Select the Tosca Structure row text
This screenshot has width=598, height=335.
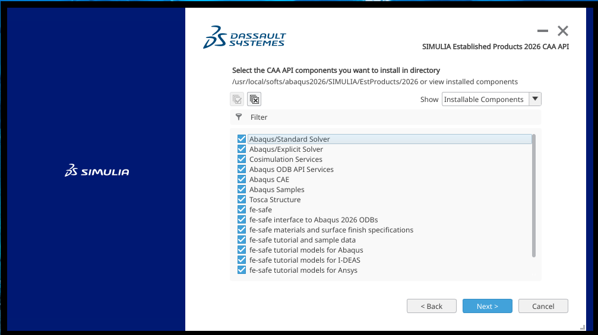275,199
